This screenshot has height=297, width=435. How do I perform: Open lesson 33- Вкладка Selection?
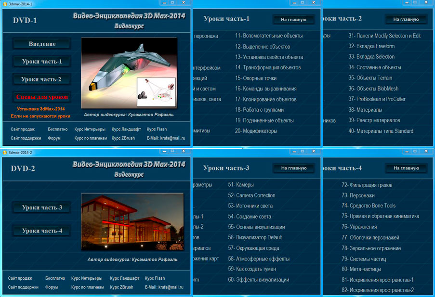point(371,57)
